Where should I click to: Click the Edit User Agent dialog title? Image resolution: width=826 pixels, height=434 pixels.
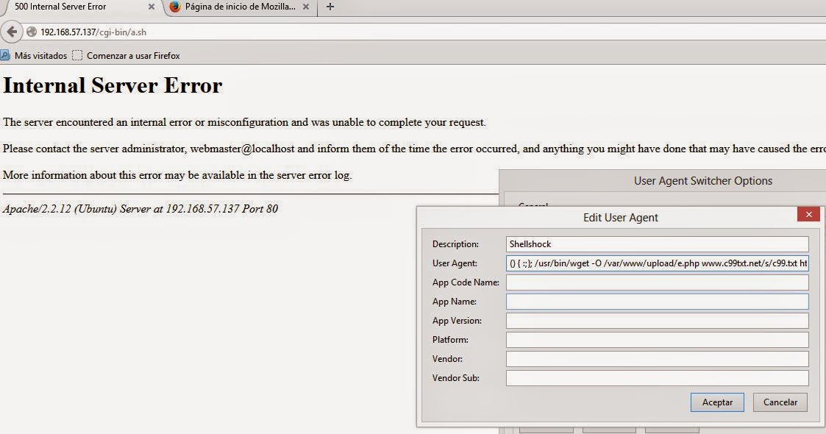(x=621, y=218)
